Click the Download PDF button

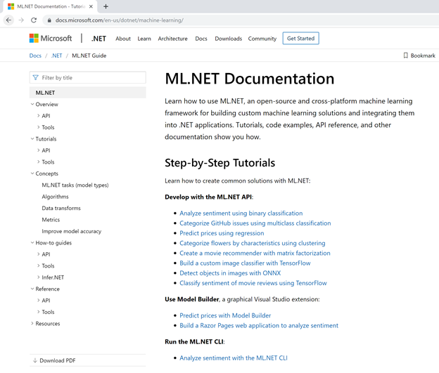point(88,360)
